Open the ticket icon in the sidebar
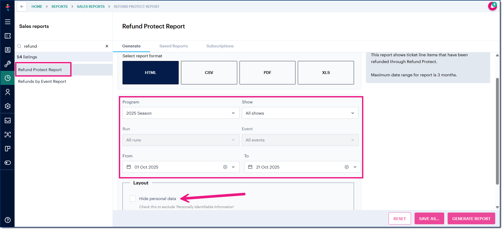 tap(8, 36)
